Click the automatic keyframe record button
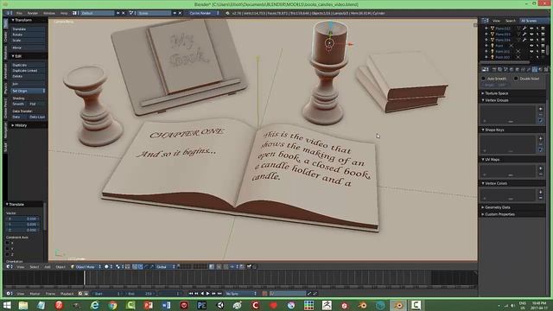Screen dimensions: 553x311 (264, 294)
